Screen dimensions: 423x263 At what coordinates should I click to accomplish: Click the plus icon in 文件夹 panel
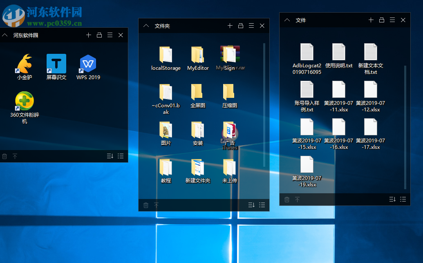point(230,26)
